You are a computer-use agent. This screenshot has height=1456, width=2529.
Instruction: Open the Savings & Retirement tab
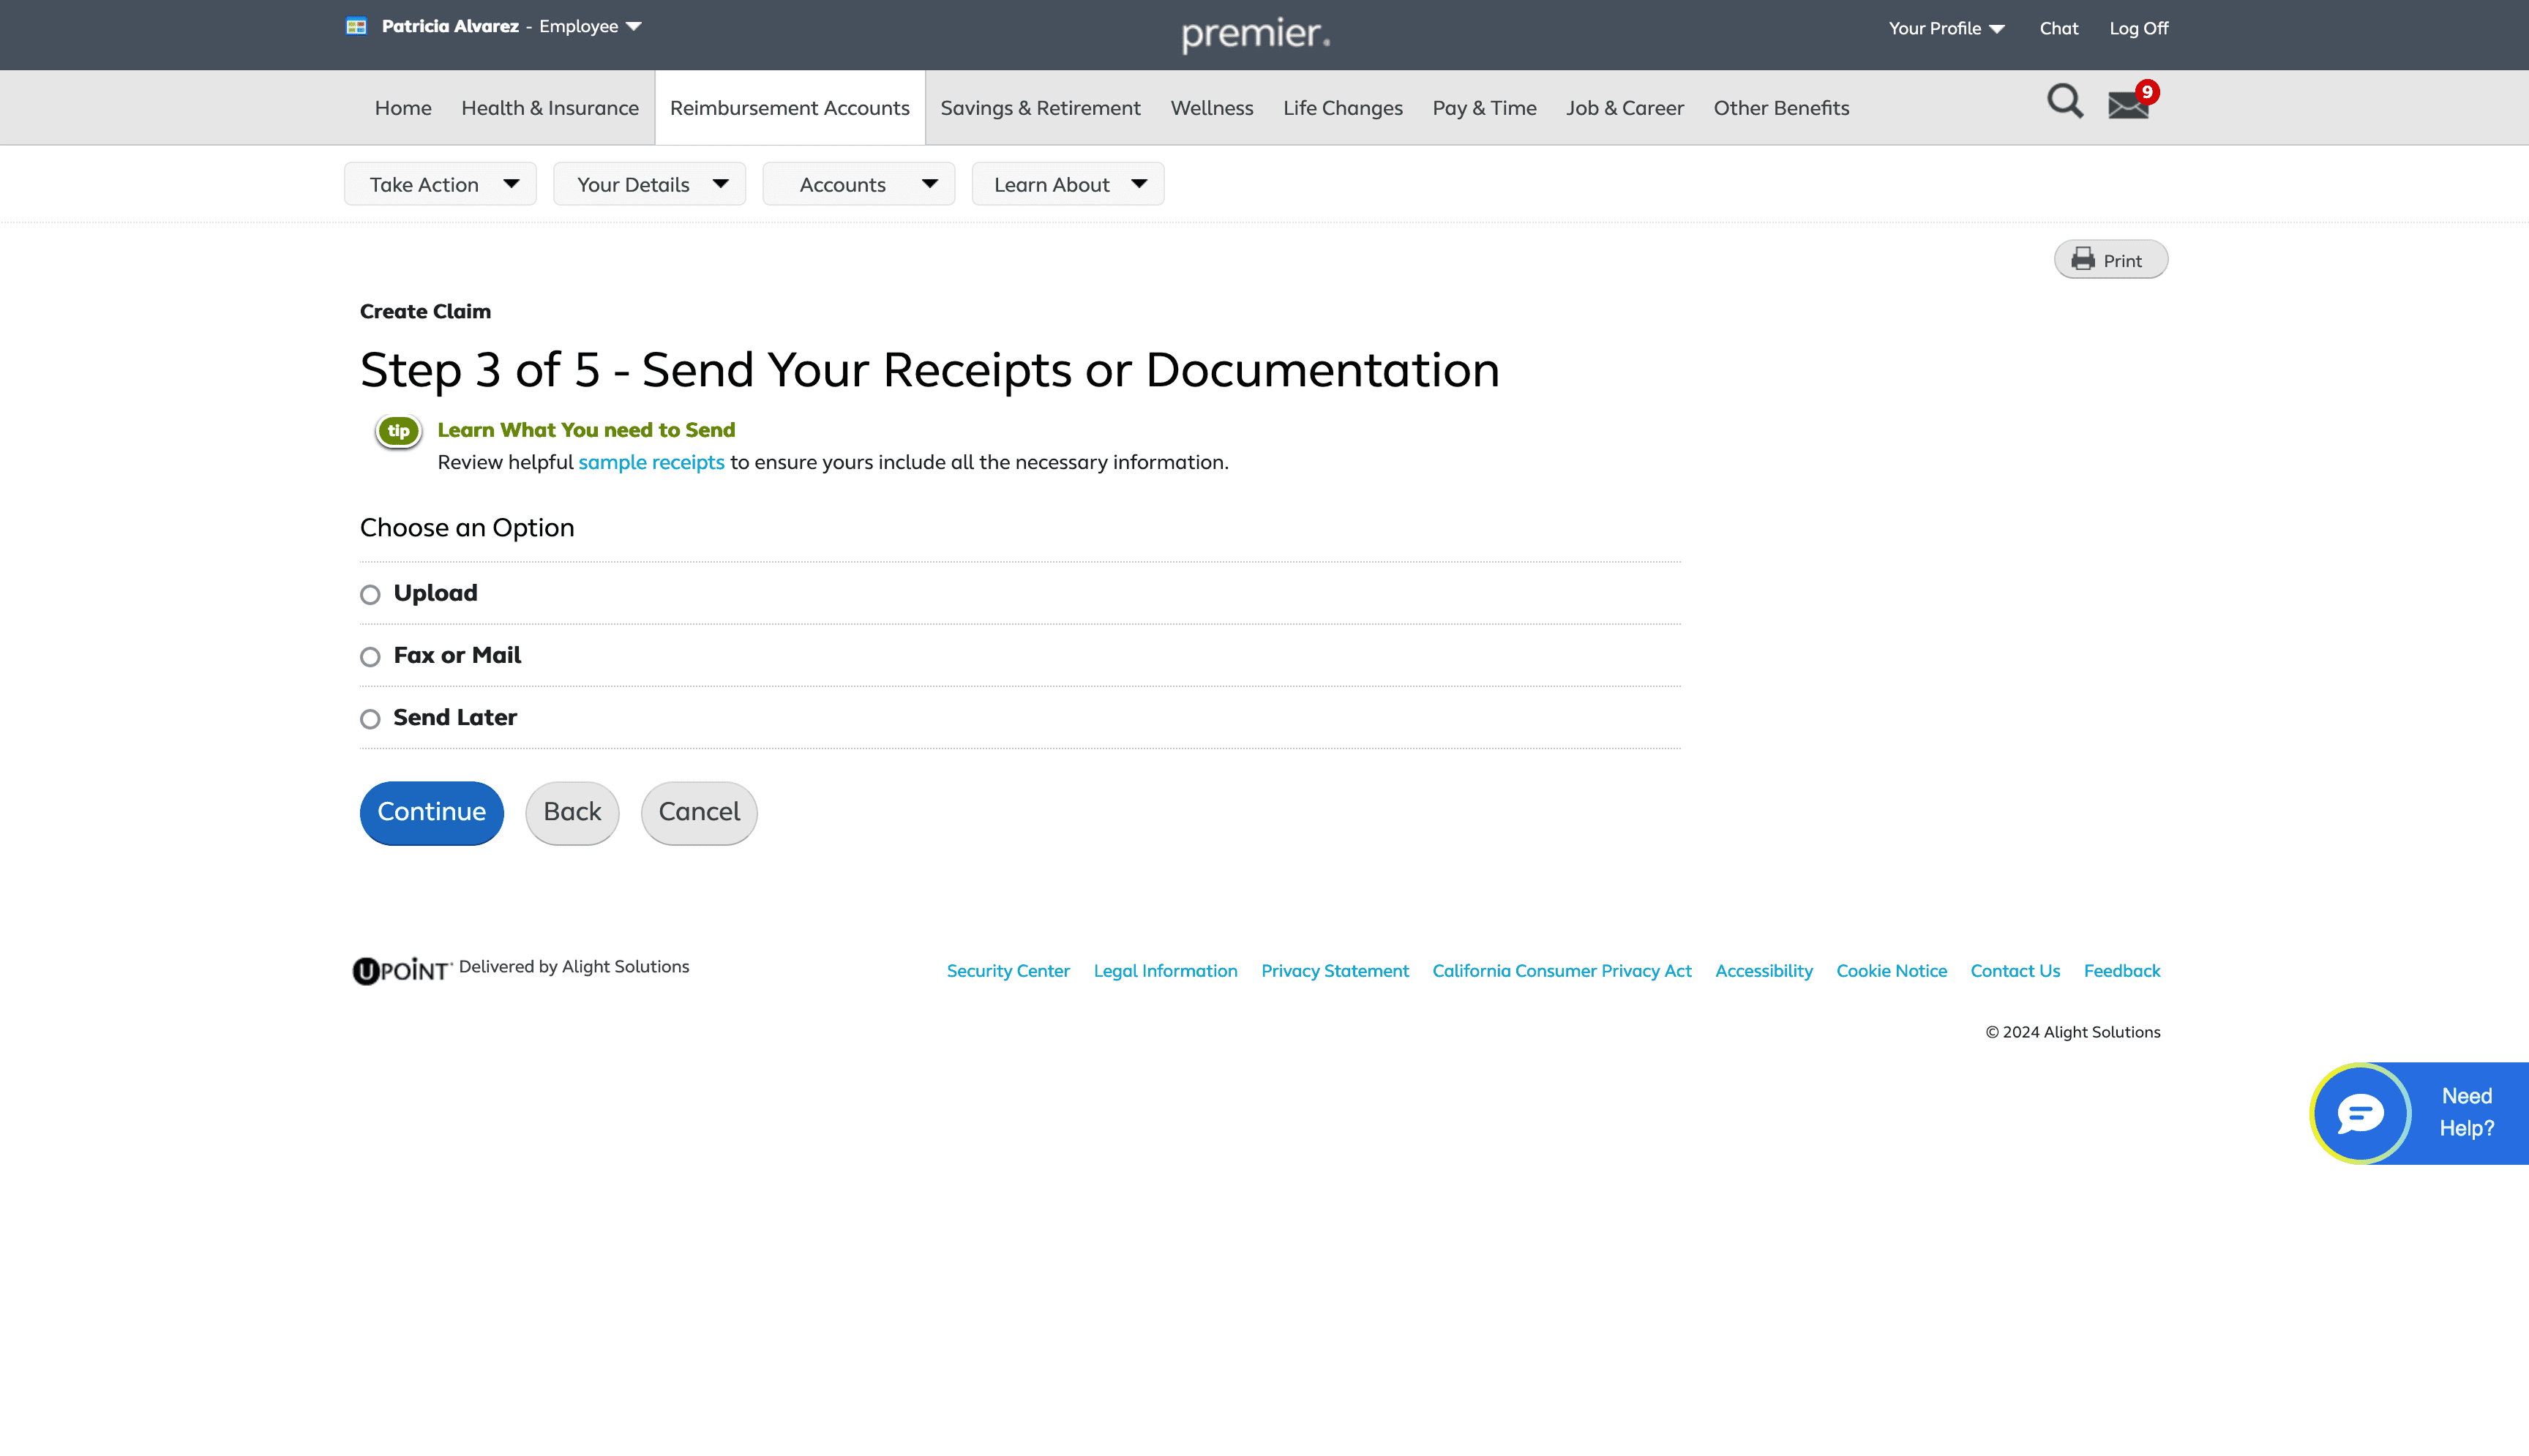(x=1040, y=108)
